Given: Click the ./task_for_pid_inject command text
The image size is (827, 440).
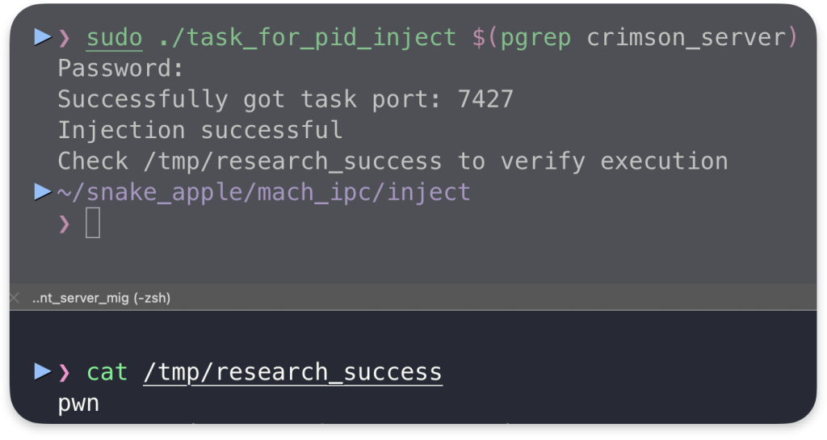Looking at the screenshot, I should point(307,38).
